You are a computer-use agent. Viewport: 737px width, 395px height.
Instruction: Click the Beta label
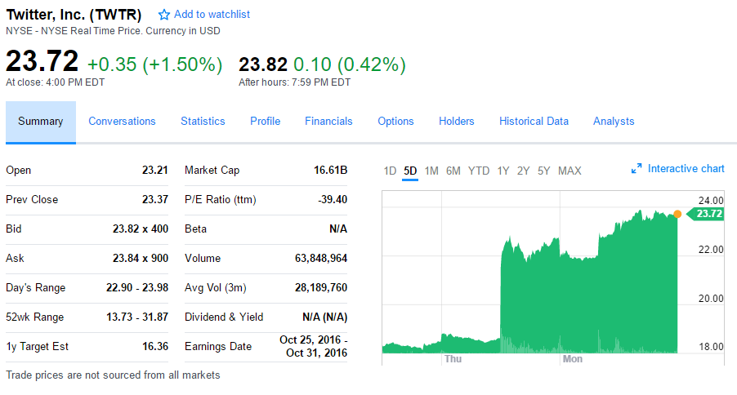point(195,229)
